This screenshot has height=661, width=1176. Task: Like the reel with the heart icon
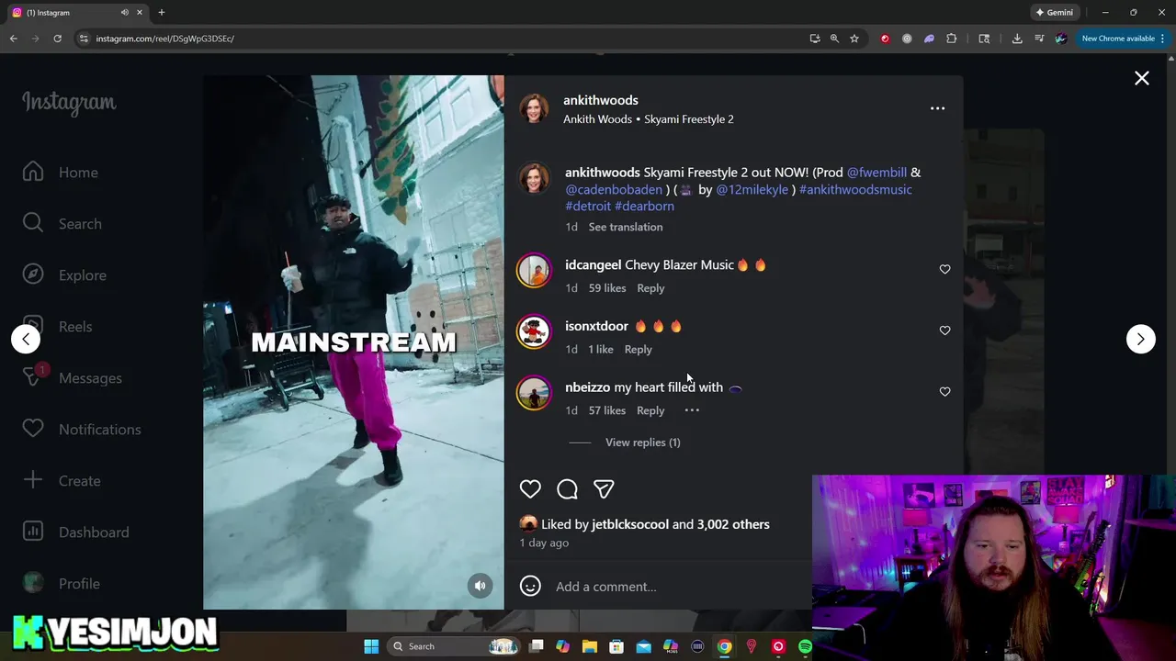point(530,489)
